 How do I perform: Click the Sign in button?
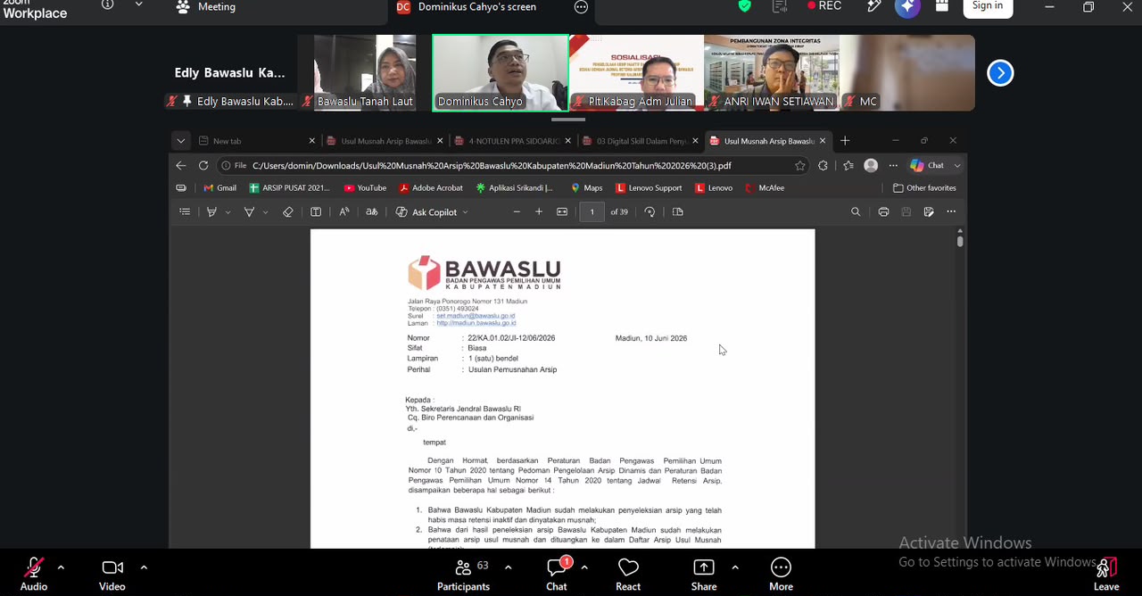tap(988, 6)
